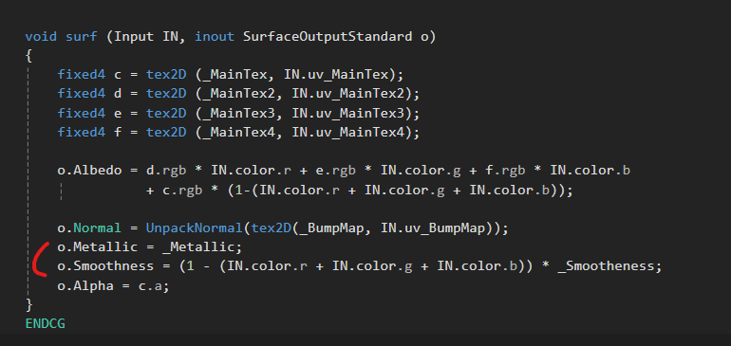Click the 'o.Albedo' assignment target
The width and height of the screenshot is (731, 346).
click(x=89, y=171)
